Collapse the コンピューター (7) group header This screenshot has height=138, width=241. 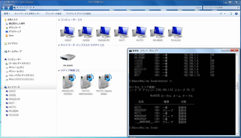click(71, 20)
